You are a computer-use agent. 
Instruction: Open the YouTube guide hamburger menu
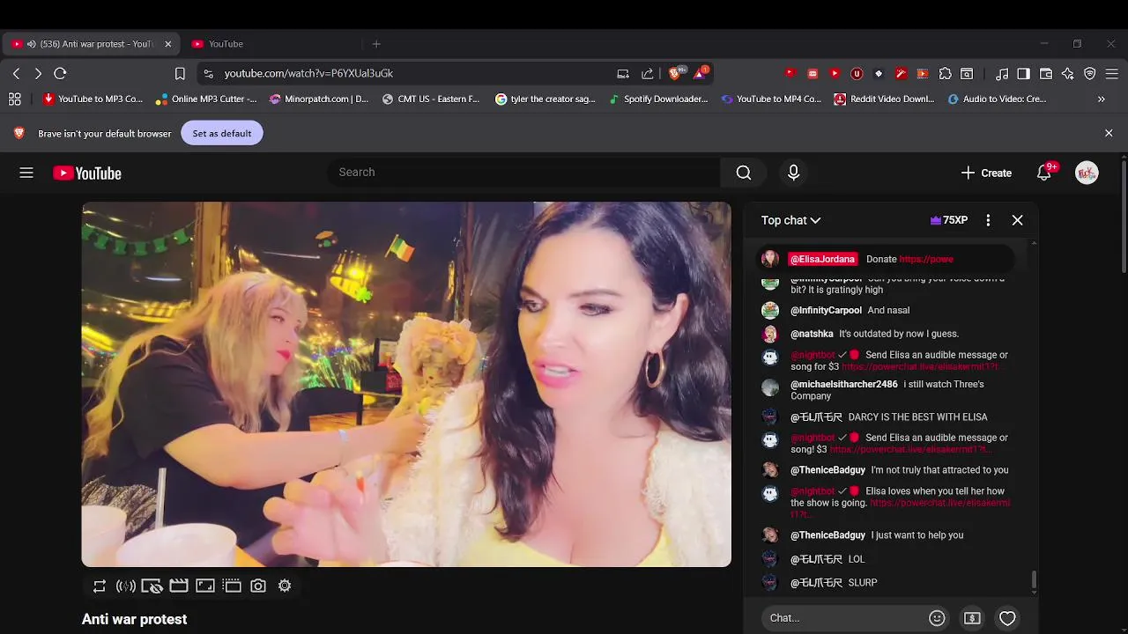click(26, 173)
